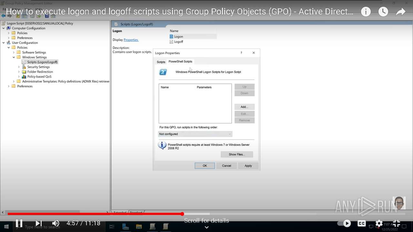Exit full screen mode

click(x=396, y=223)
